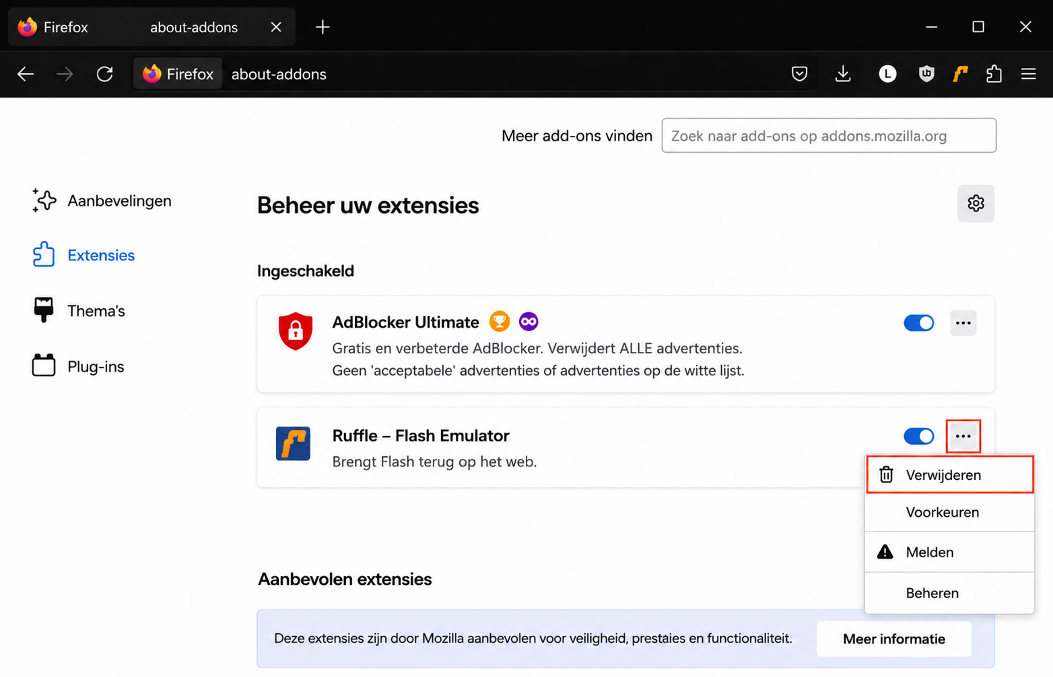Open a new tab with plus
Screen dimensions: 1053x677
click(x=322, y=27)
